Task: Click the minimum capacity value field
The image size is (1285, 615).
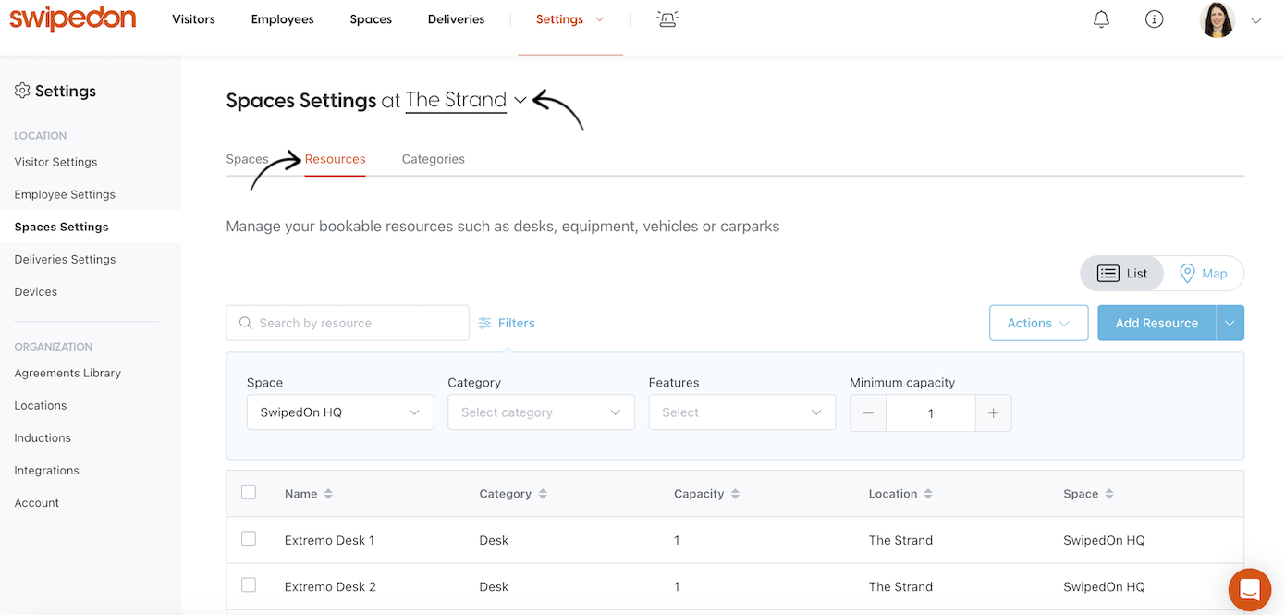Action: (930, 413)
